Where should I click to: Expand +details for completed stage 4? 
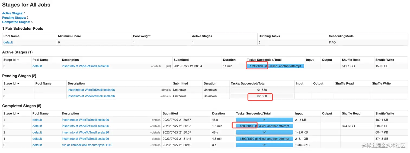point(155,120)
